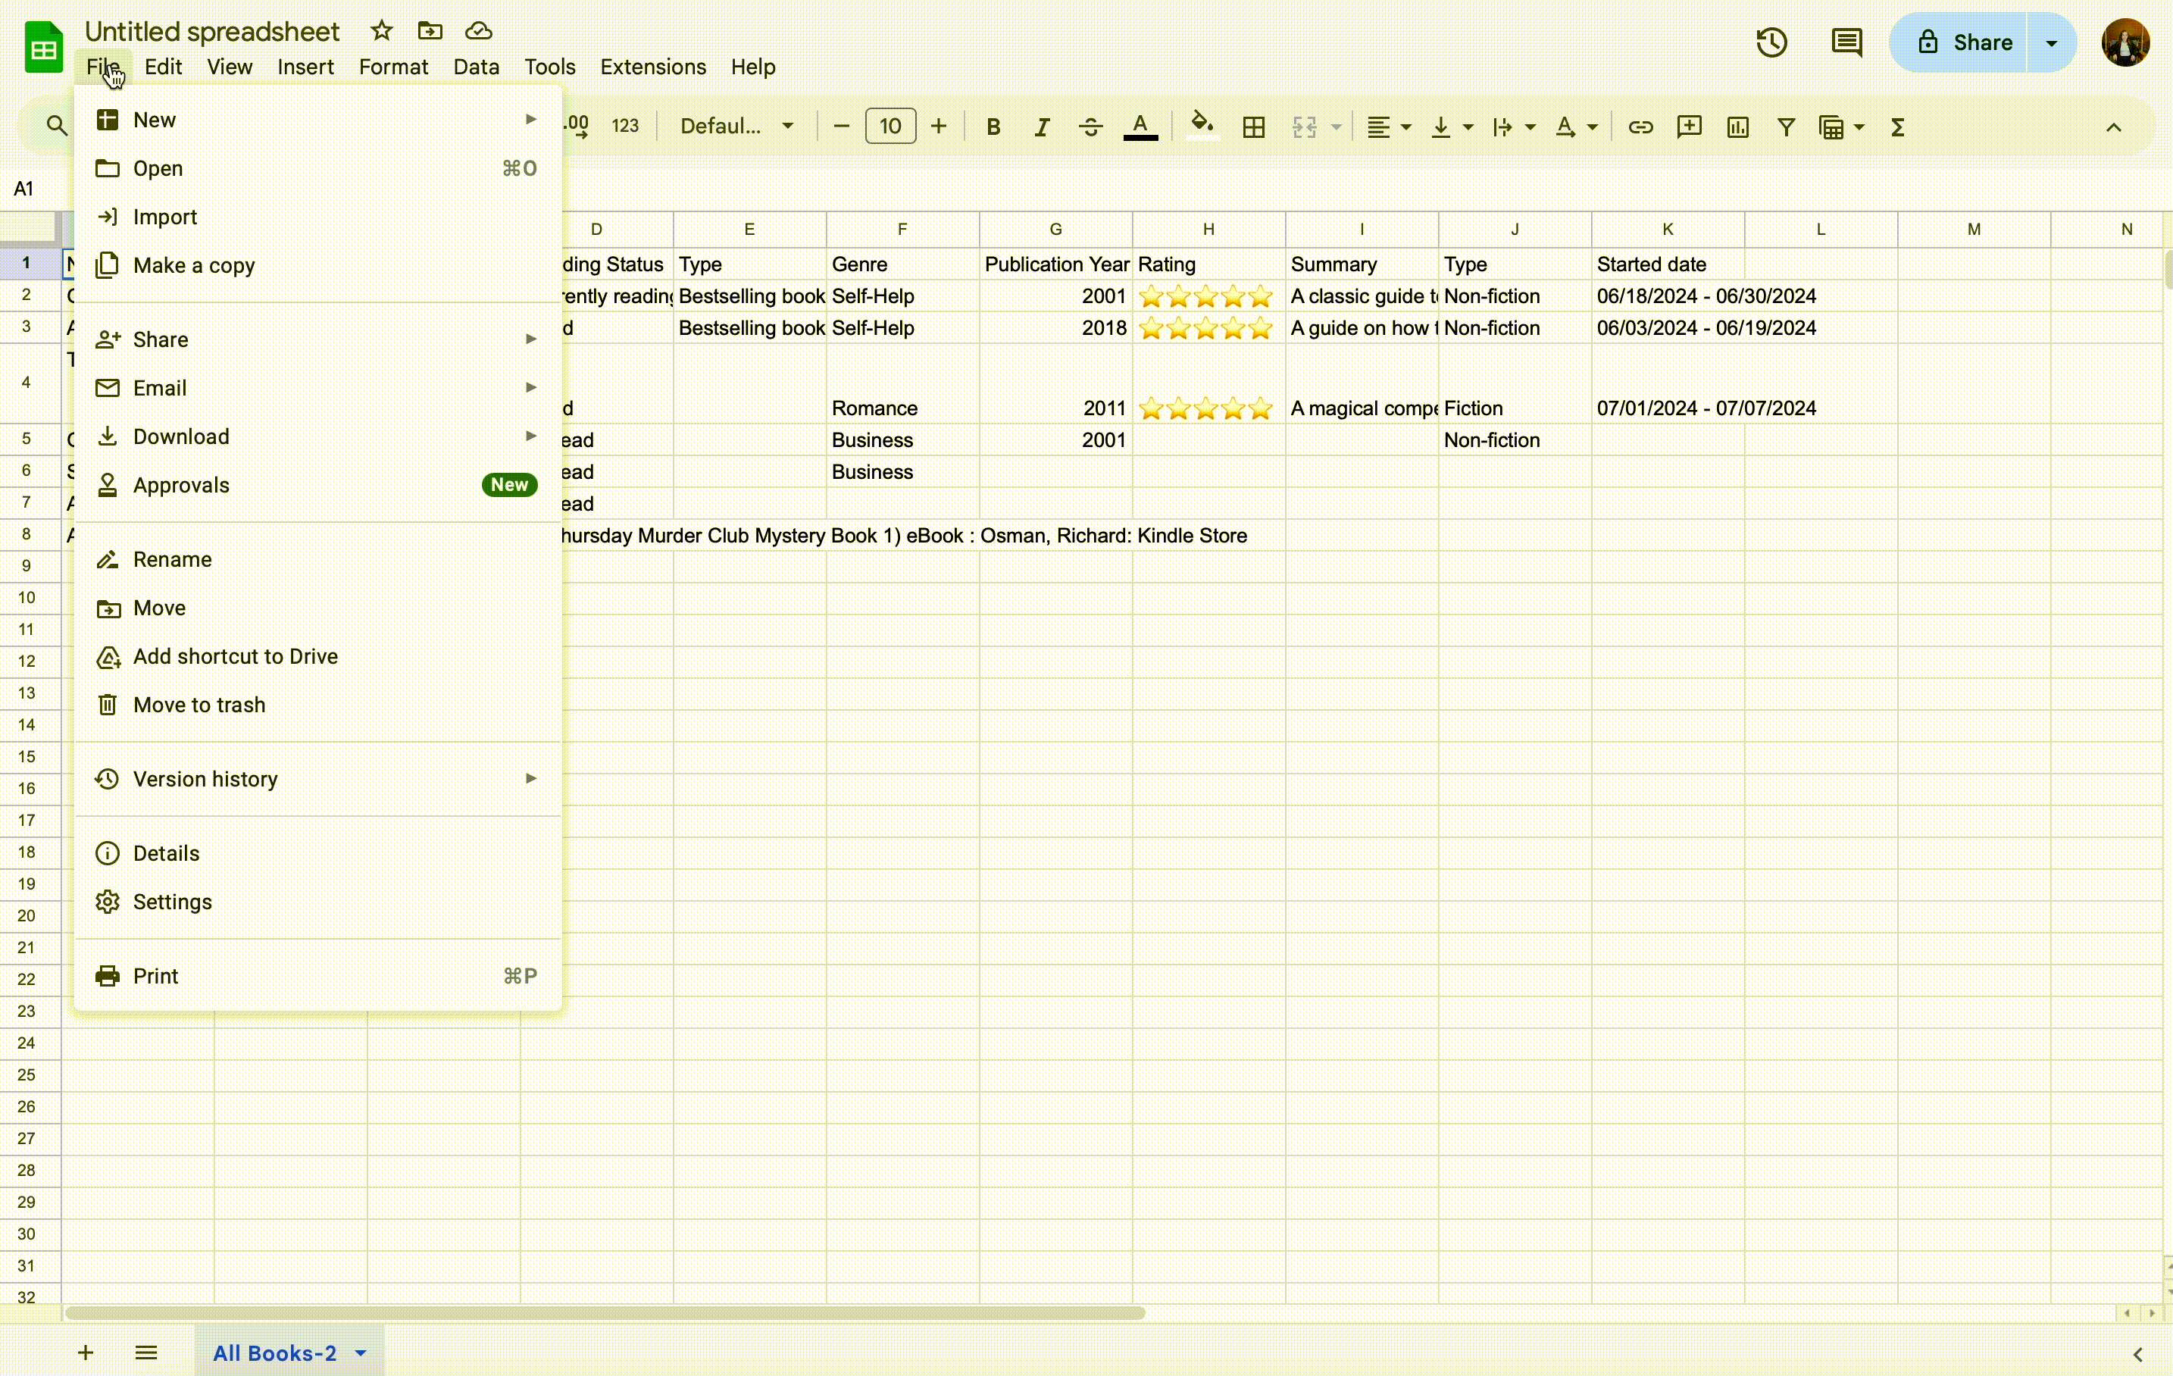
Task: Click the move-to-folder icon beside title
Action: 430,30
